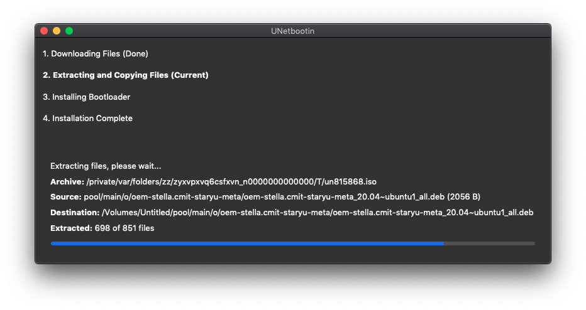Click the green fullscreen window button
Viewport: 586px width, 310px height.
pos(69,31)
